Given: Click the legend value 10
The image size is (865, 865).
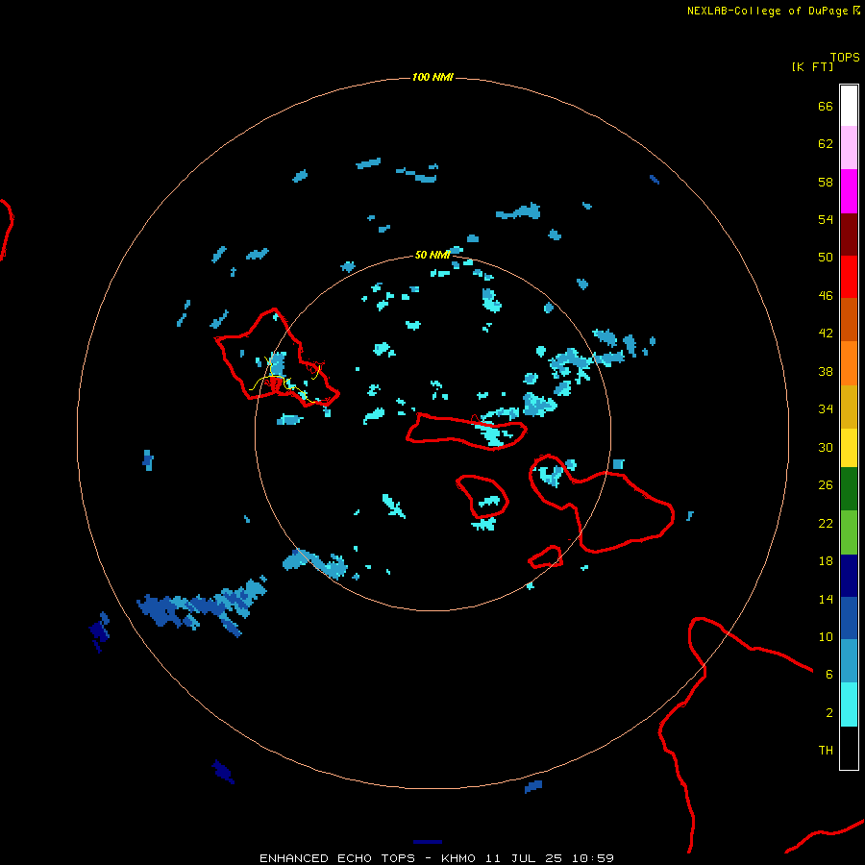Looking at the screenshot, I should pyautogui.click(x=826, y=636).
